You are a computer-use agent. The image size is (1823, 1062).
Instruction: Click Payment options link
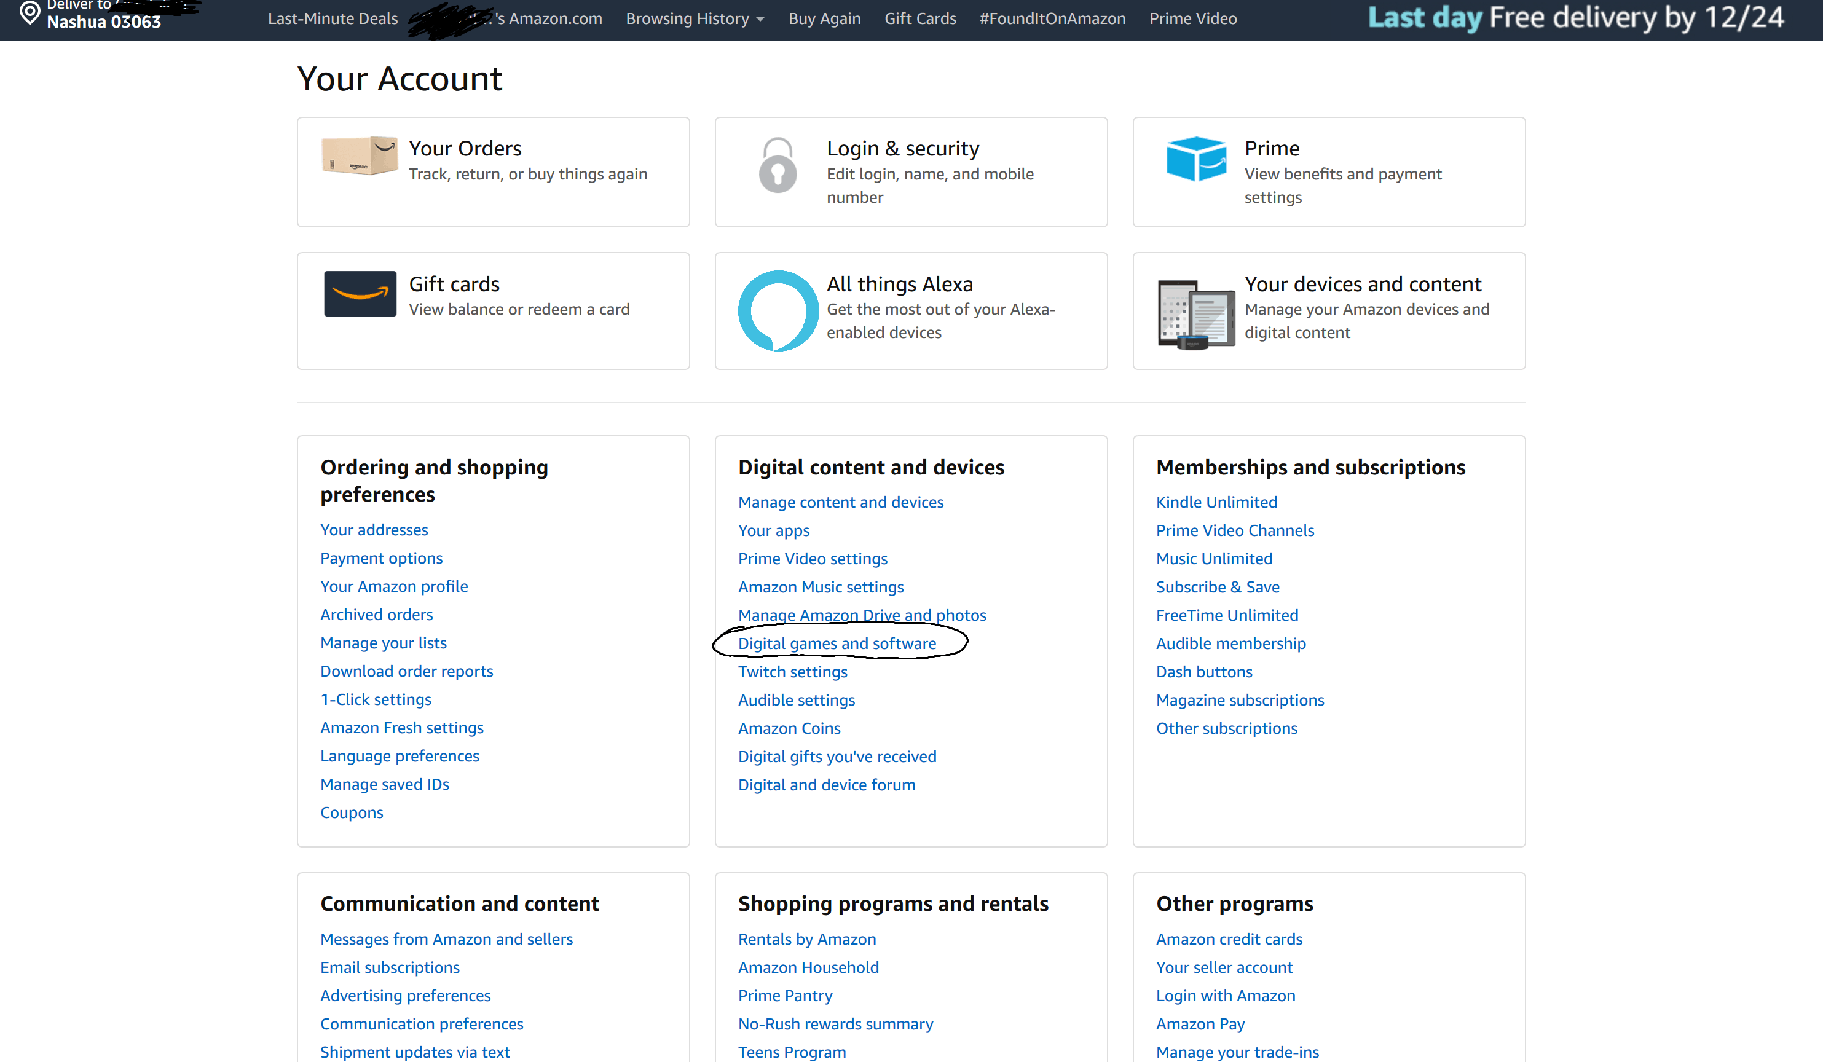pyautogui.click(x=381, y=558)
